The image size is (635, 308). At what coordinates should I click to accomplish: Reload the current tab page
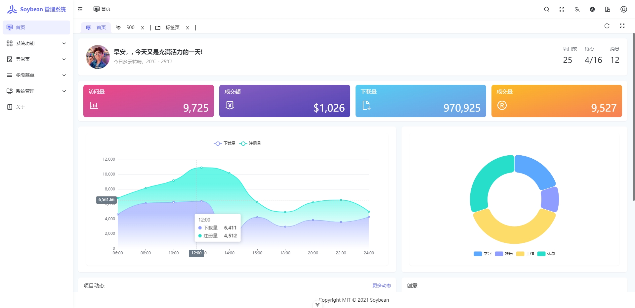tap(607, 26)
